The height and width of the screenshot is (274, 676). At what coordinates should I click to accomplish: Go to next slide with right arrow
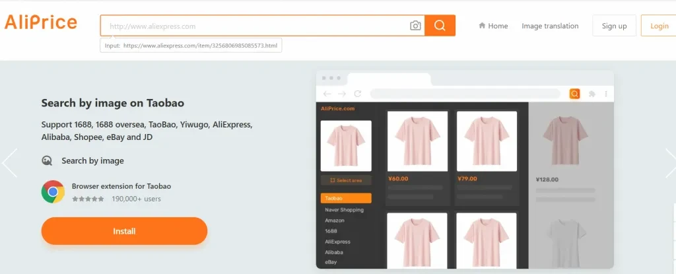tap(671, 163)
